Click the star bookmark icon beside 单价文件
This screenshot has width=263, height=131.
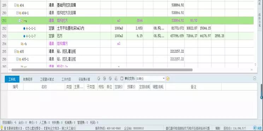coord(122,79)
